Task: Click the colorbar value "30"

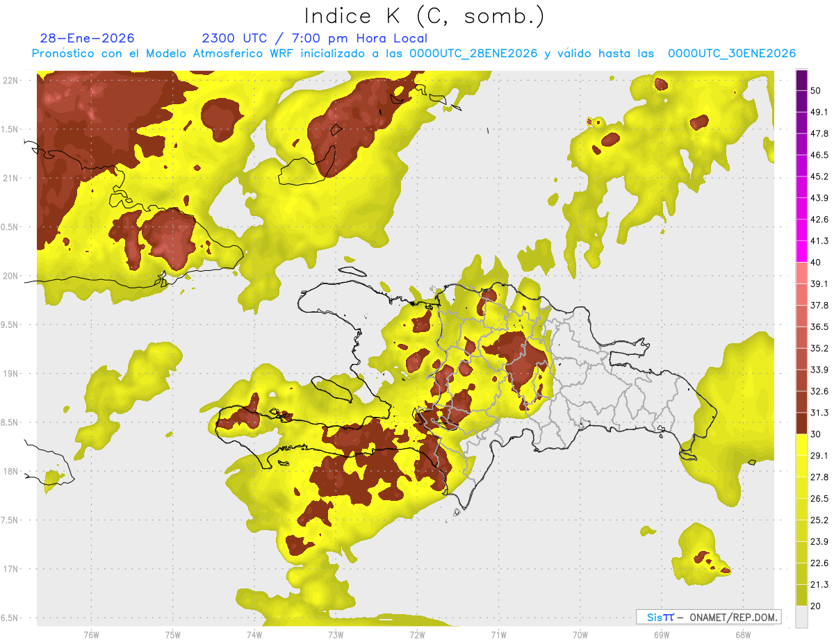Action: coord(816,434)
